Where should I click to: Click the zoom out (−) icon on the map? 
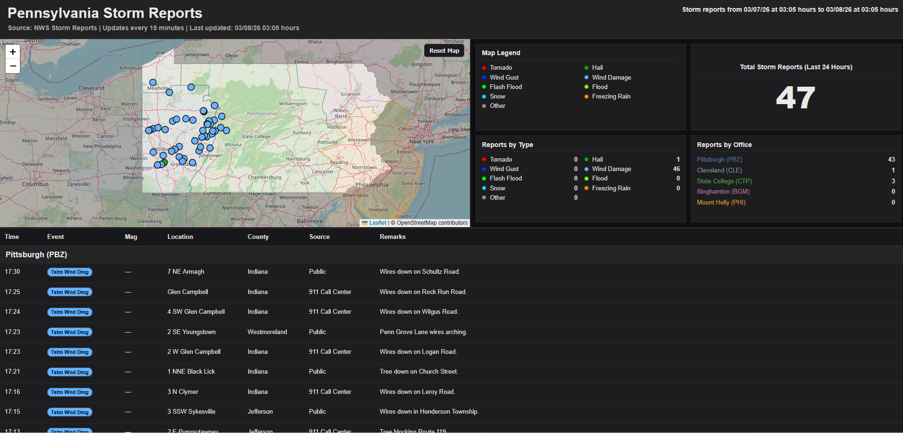[13, 66]
